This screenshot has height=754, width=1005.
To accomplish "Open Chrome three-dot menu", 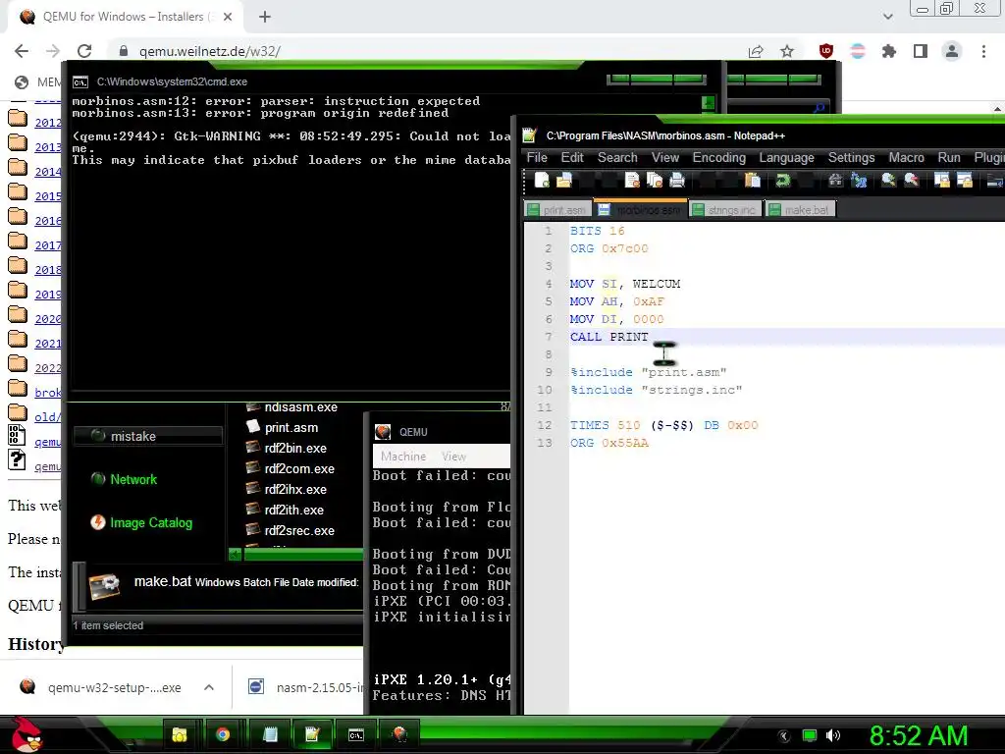I will click(x=983, y=51).
